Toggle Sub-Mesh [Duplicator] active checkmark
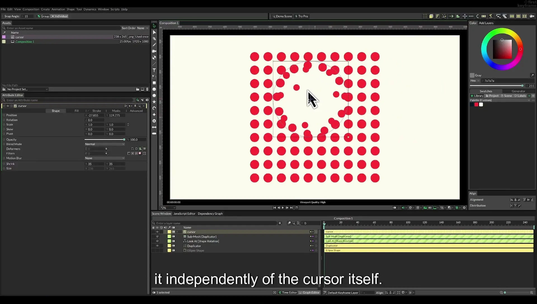Image resolution: width=537 pixels, height=304 pixels. tap(157, 236)
